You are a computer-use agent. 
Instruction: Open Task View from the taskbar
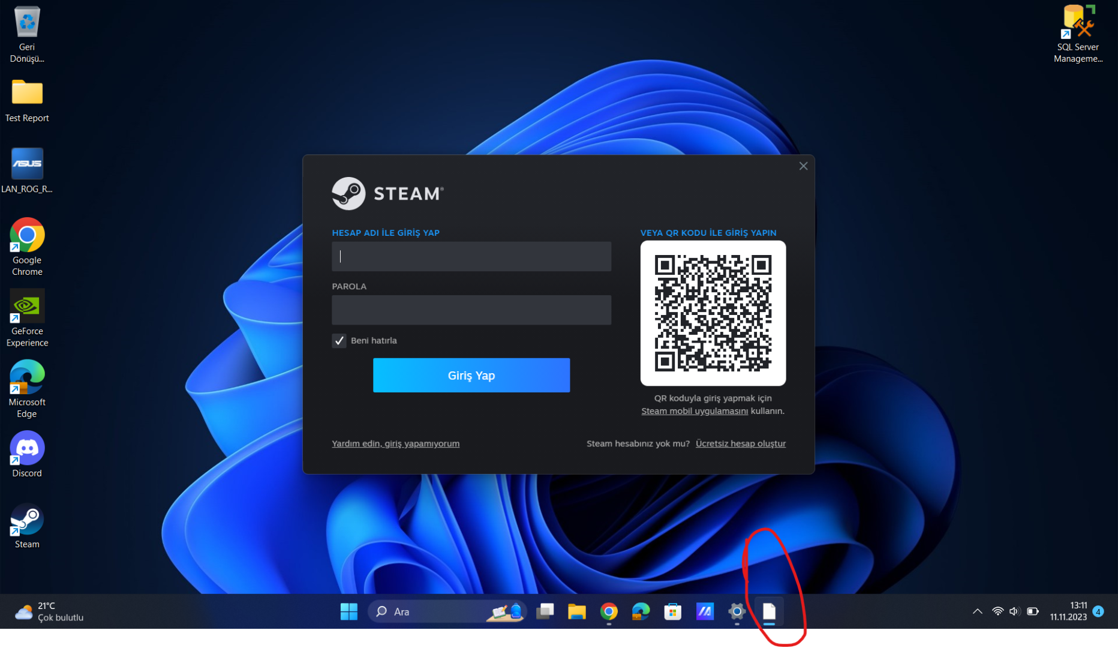(545, 611)
